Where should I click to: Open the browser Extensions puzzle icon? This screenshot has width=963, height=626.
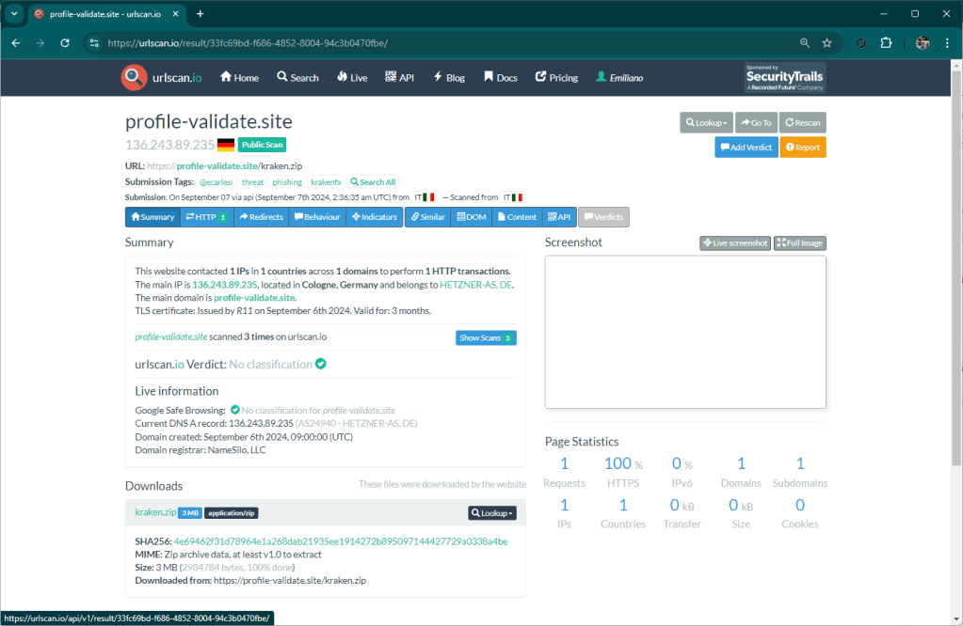pos(886,43)
